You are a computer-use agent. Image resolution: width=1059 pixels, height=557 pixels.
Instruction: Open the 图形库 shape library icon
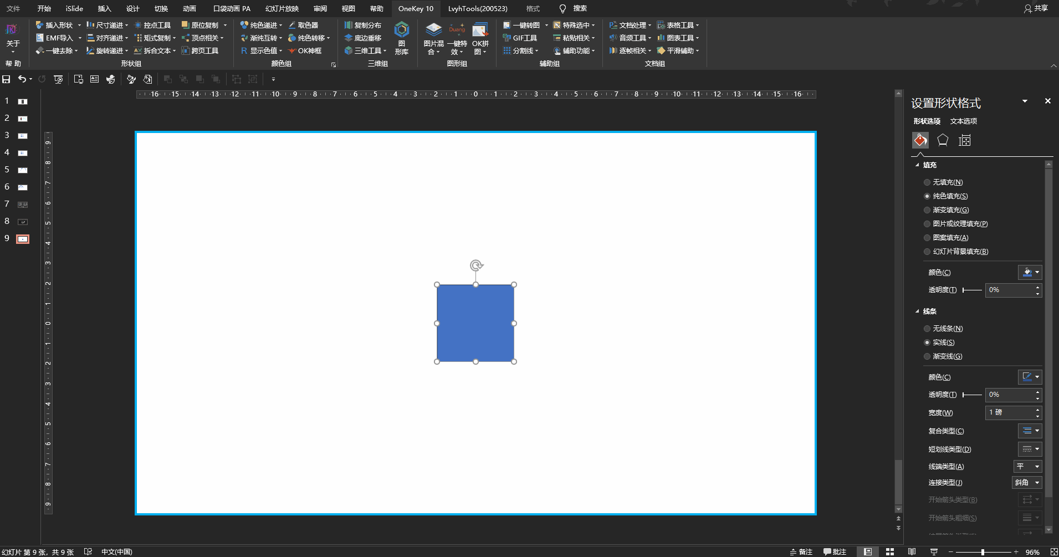tap(401, 38)
